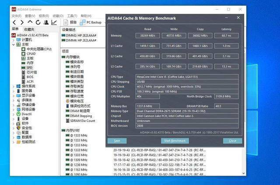Select 中央处理器(CPU) in the tree
Screen dimensions: 280x185
click(x=39, y=49)
